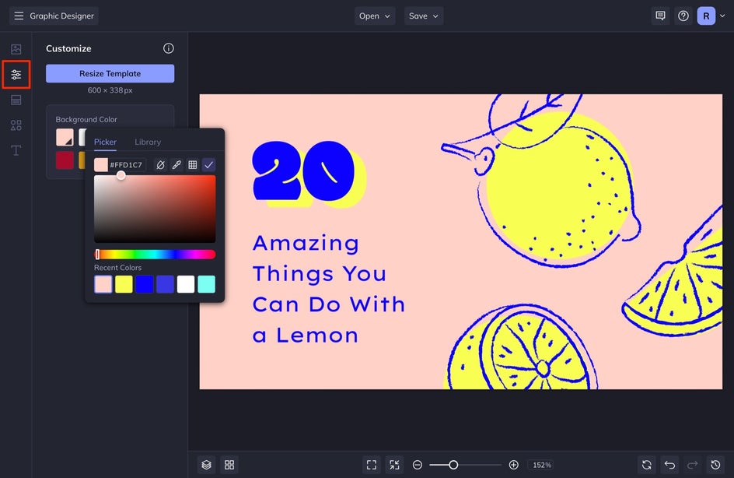734x478 pixels.
Task: Select the dark red background color swatch
Action: (65, 160)
